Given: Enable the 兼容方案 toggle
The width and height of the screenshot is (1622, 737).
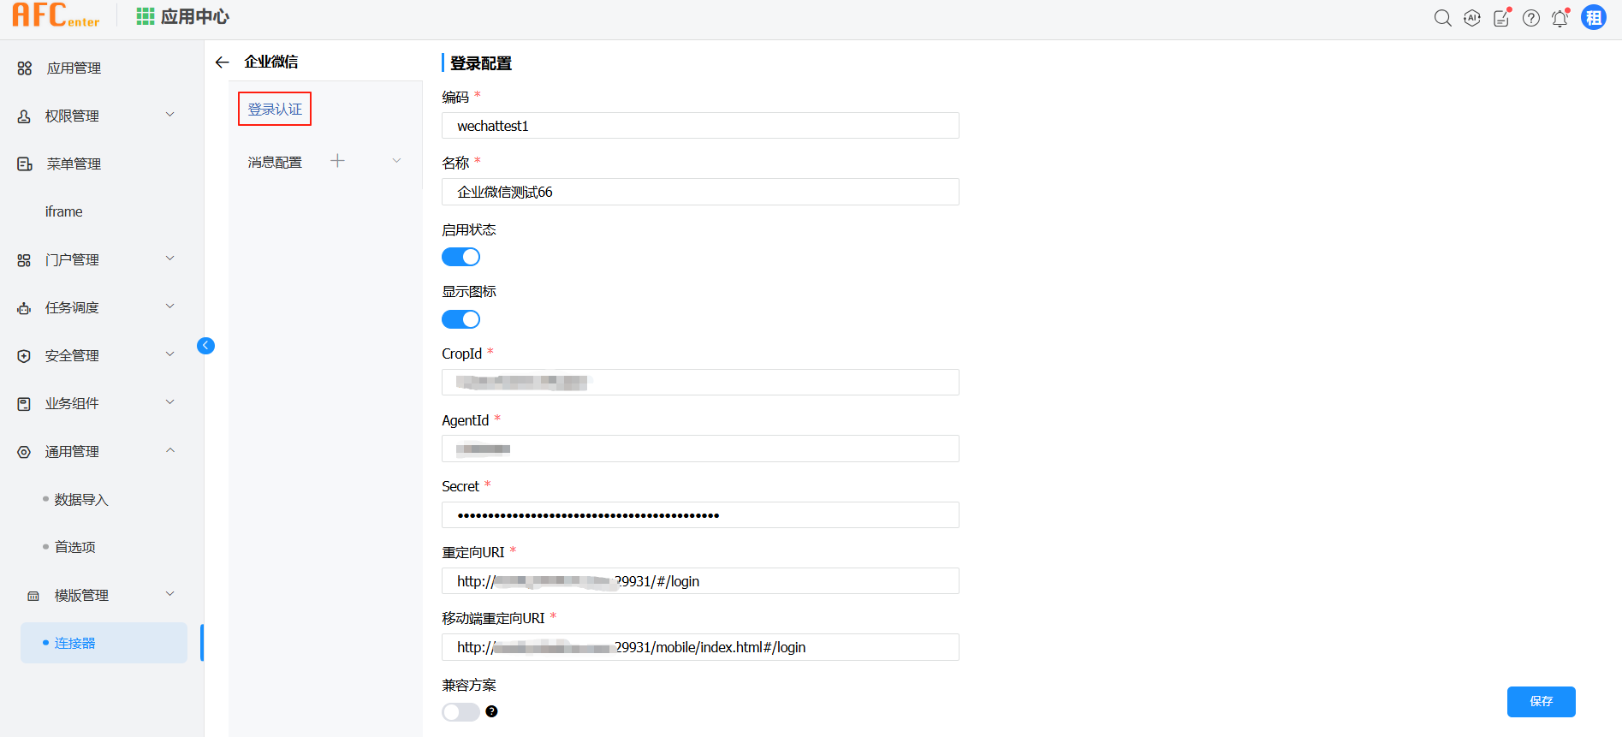Looking at the screenshot, I should tap(460, 711).
